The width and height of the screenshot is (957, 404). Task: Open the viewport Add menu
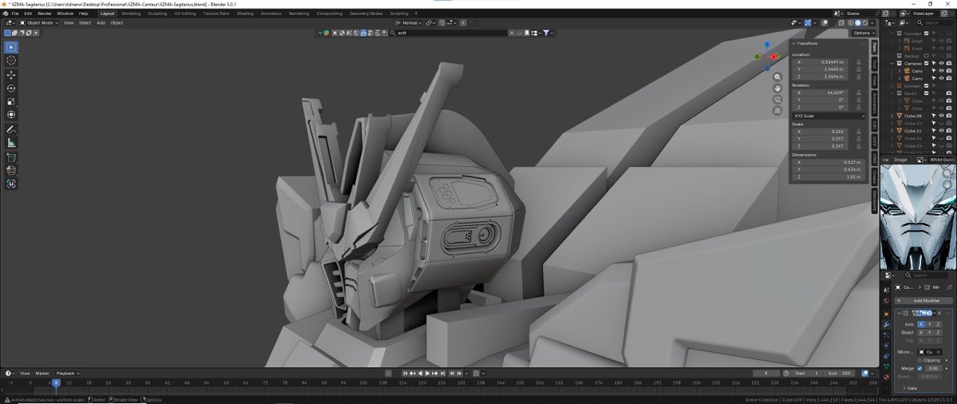click(x=100, y=22)
